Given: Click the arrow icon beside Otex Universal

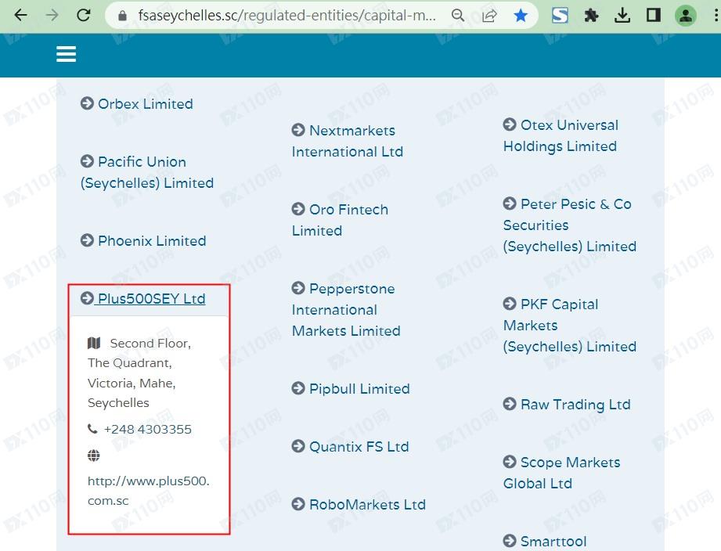Looking at the screenshot, I should tap(510, 124).
